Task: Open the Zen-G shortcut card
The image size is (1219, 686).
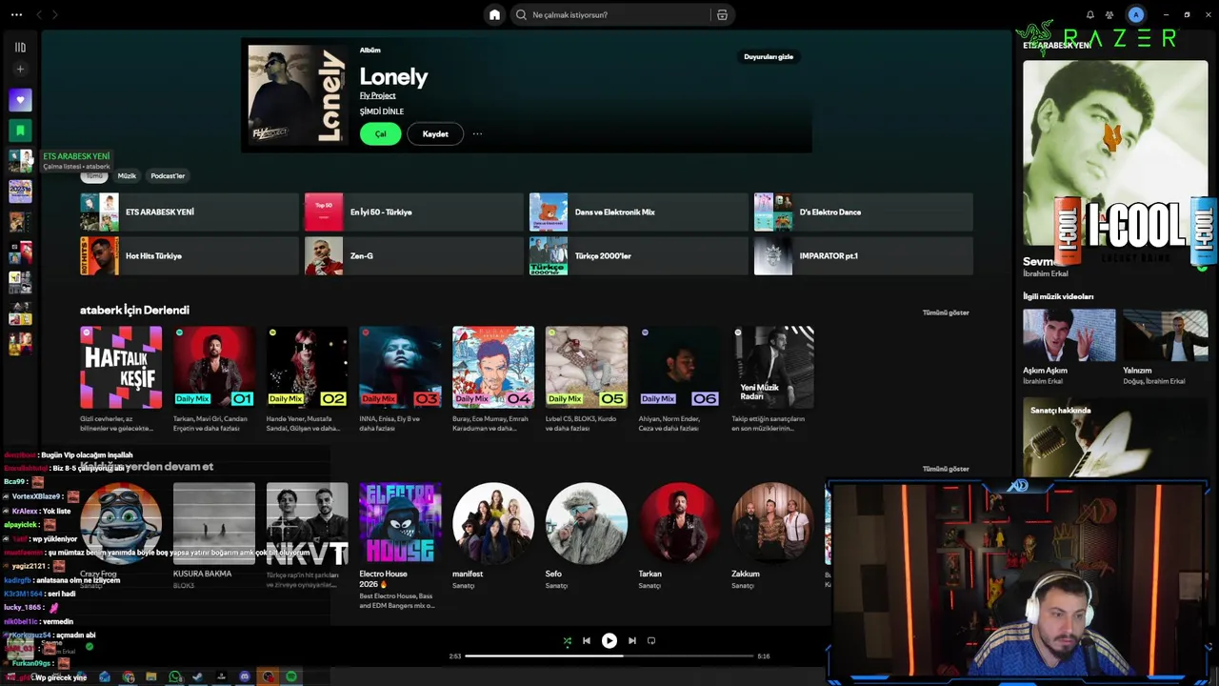Action: click(x=414, y=256)
